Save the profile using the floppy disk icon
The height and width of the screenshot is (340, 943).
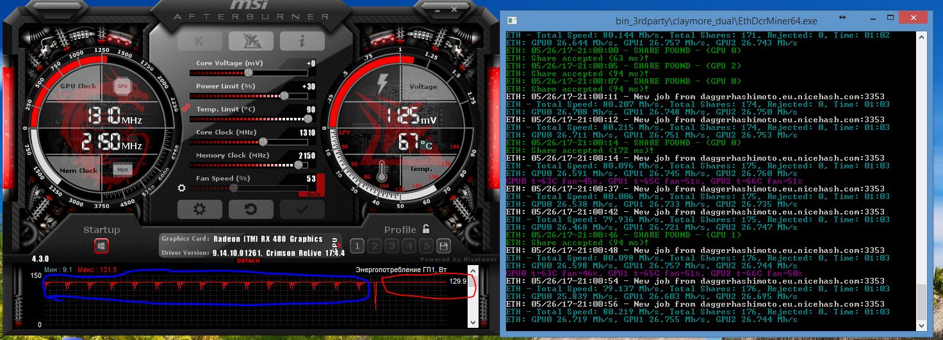[x=442, y=246]
